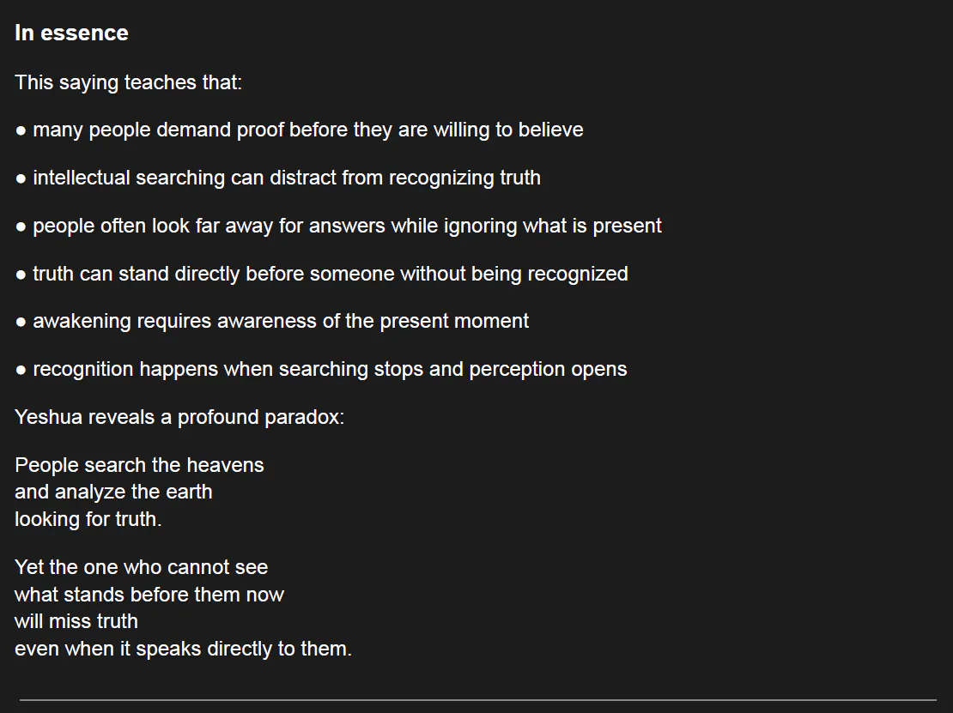Image resolution: width=953 pixels, height=713 pixels.
Task: Click the line "looking for truth."
Action: (88, 519)
